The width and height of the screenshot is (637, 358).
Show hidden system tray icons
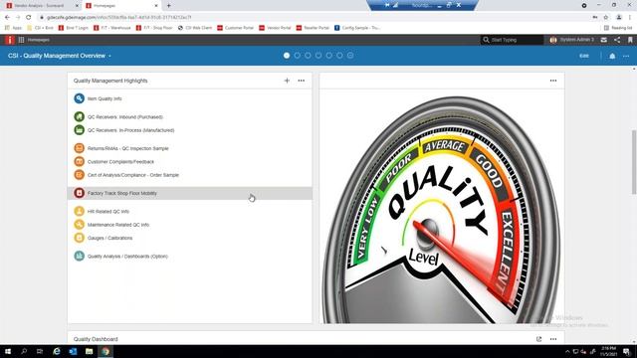click(567, 351)
